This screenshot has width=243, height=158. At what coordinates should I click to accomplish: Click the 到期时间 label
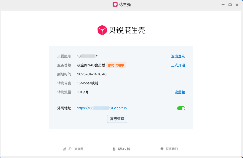pos(65,74)
